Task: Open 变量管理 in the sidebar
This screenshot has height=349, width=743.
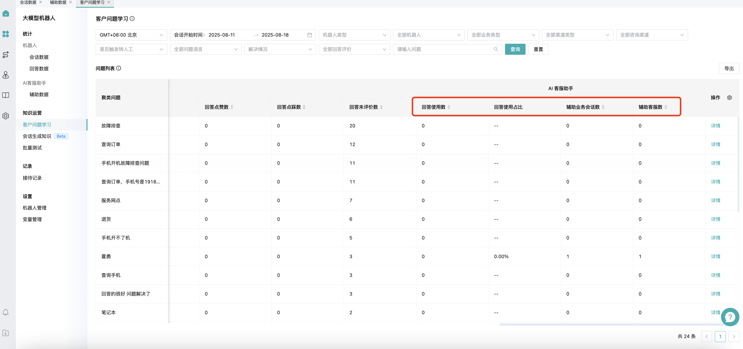Action: (x=32, y=220)
